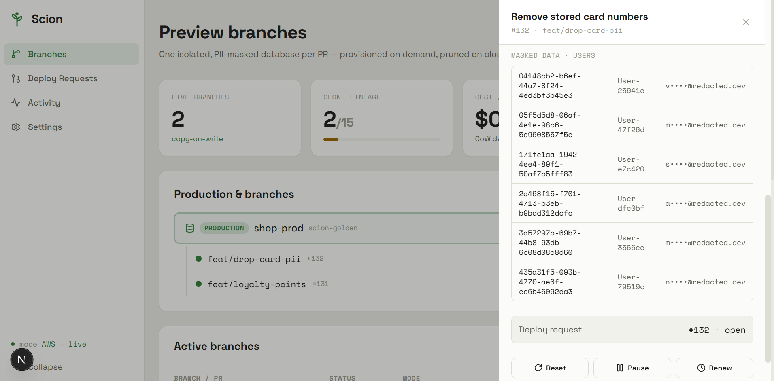
Task: Pause the preview branch
Action: click(632, 368)
